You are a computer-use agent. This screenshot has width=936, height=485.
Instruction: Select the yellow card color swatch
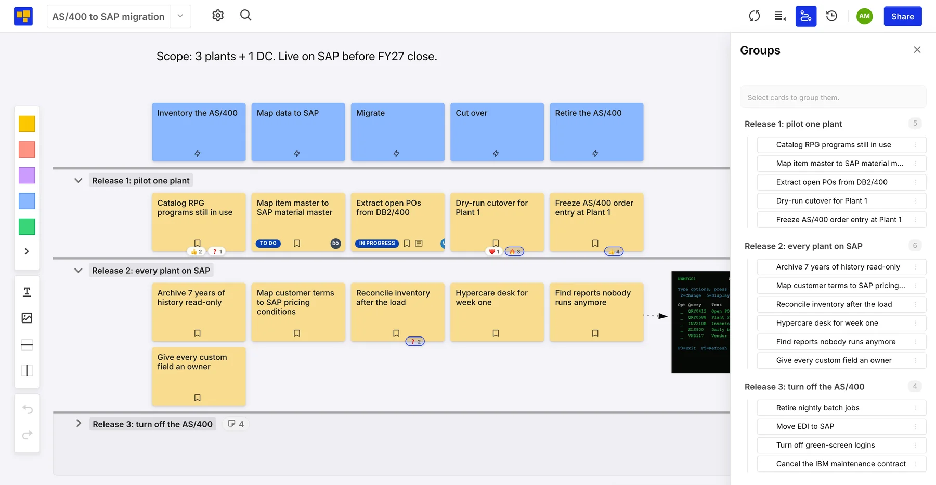(27, 124)
